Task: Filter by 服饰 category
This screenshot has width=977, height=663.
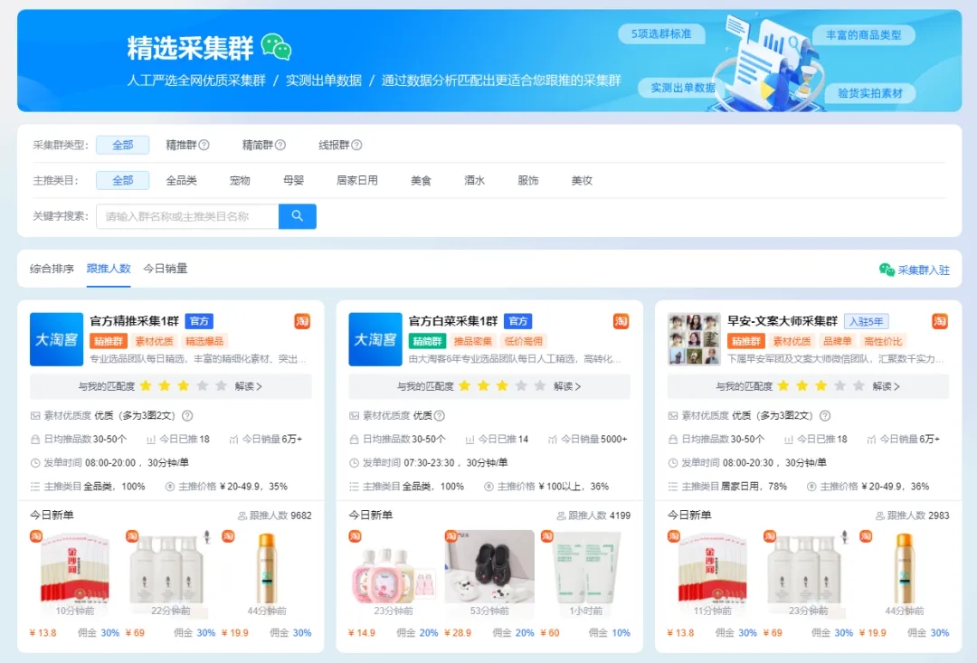Action: point(527,181)
